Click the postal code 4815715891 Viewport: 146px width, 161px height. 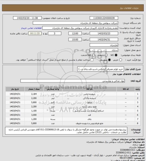click(126, 158)
